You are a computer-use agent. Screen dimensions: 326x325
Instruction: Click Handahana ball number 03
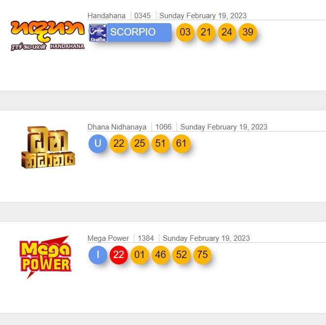point(185,32)
